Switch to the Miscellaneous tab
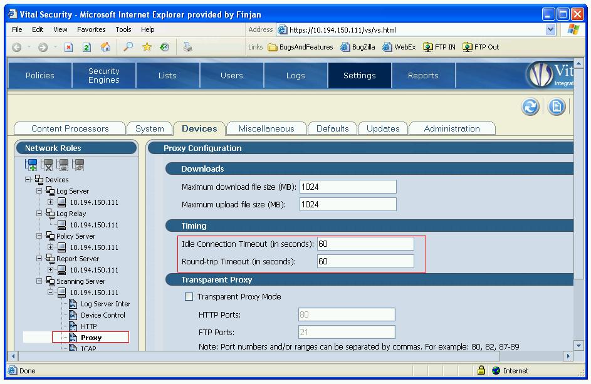Viewport: 591px width, 384px height. click(266, 128)
